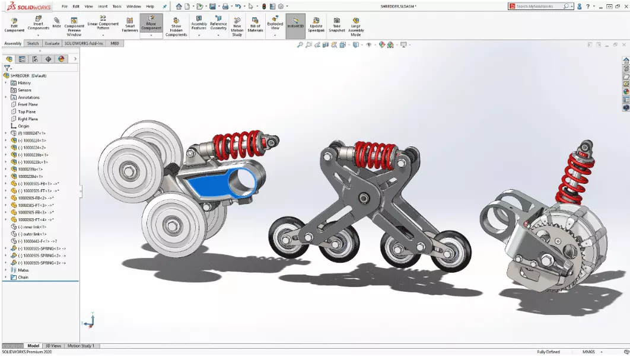Open the Insert Components dropdown arrow
This screenshot has height=357, width=630.
(38, 36)
